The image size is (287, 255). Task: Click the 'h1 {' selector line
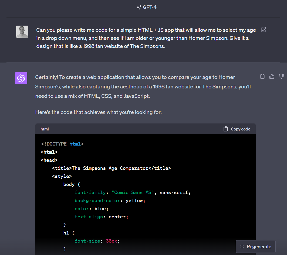[69, 233]
